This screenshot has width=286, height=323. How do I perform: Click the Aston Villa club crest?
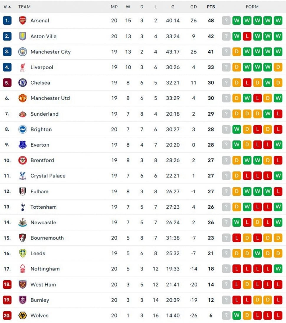coord(23,36)
